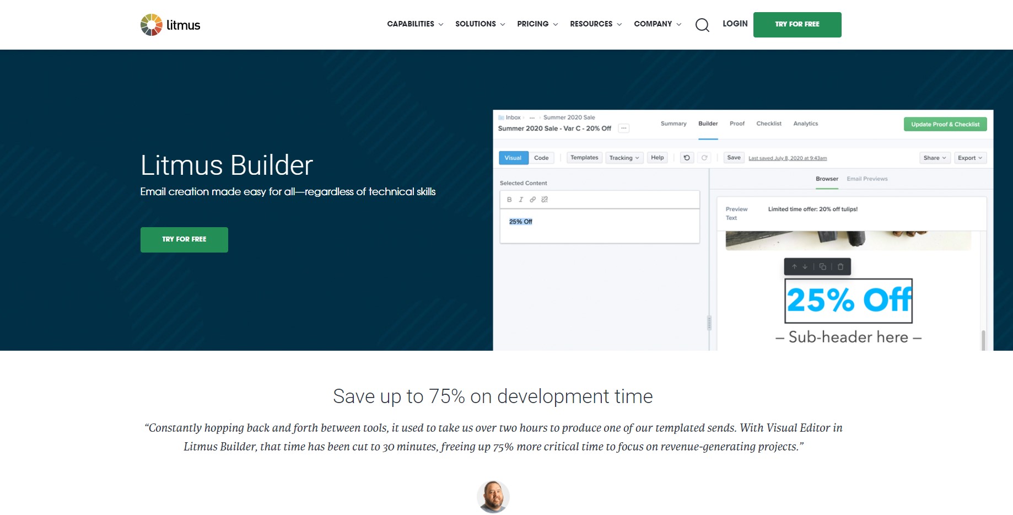Viewport: 1013px width, 515px height.
Task: Click the email creation subtitle text
Action: pos(288,192)
